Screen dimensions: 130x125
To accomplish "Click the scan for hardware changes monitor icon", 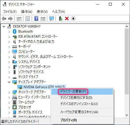I will (x=52, y=19).
